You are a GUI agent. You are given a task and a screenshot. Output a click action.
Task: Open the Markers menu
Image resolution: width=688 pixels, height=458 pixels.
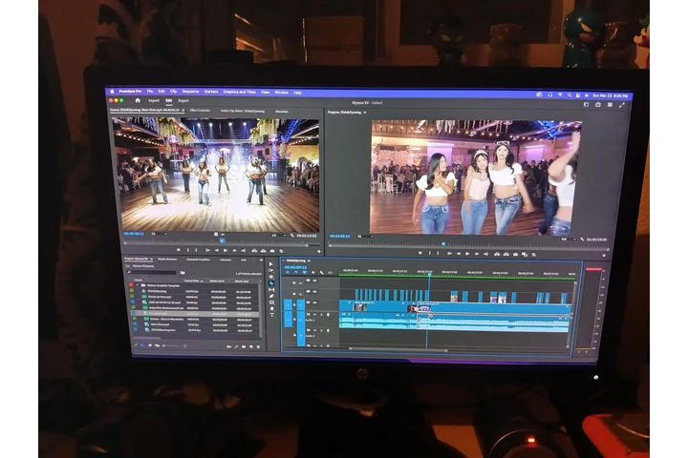tap(211, 92)
